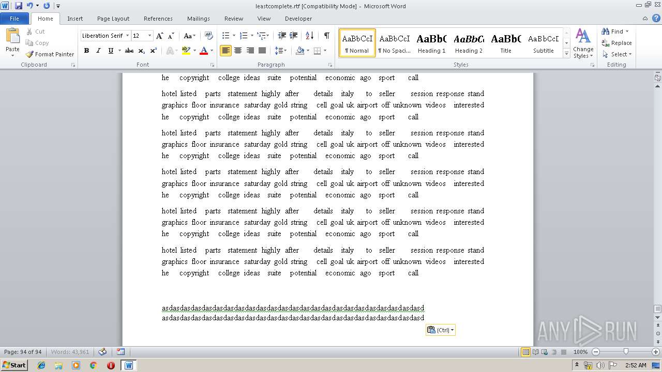This screenshot has height=372, width=662.
Task: Shrink font size with the smaller A icon
Action: [x=170, y=36]
